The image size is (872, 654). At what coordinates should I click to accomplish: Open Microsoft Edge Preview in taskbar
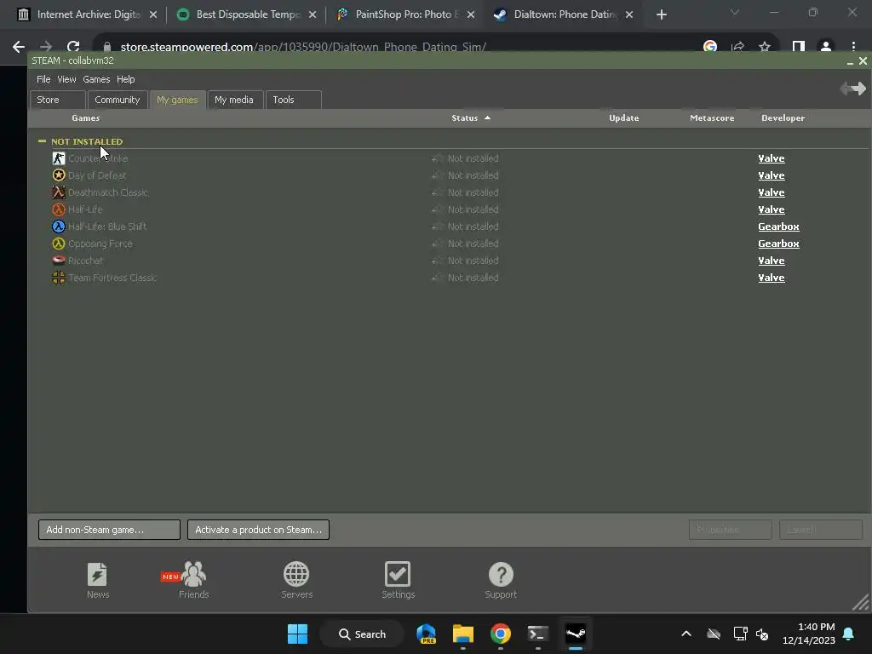pos(427,634)
